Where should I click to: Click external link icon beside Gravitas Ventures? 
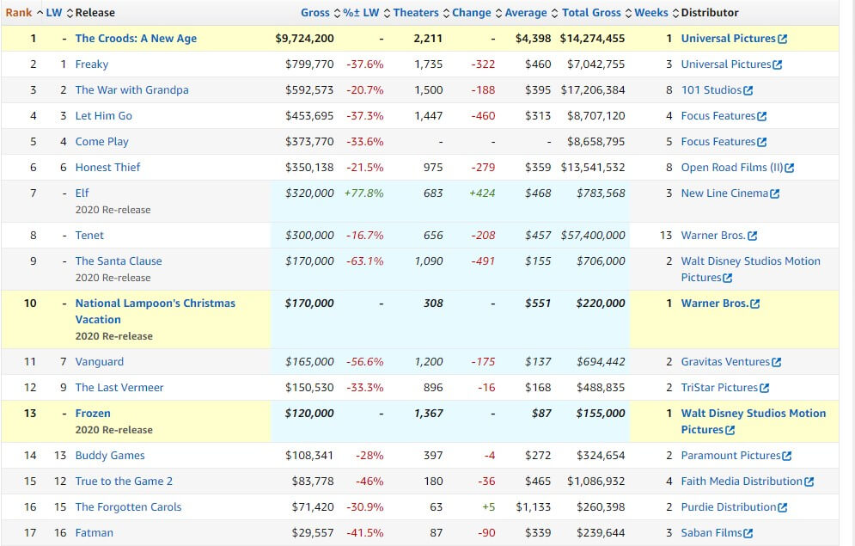(x=776, y=362)
